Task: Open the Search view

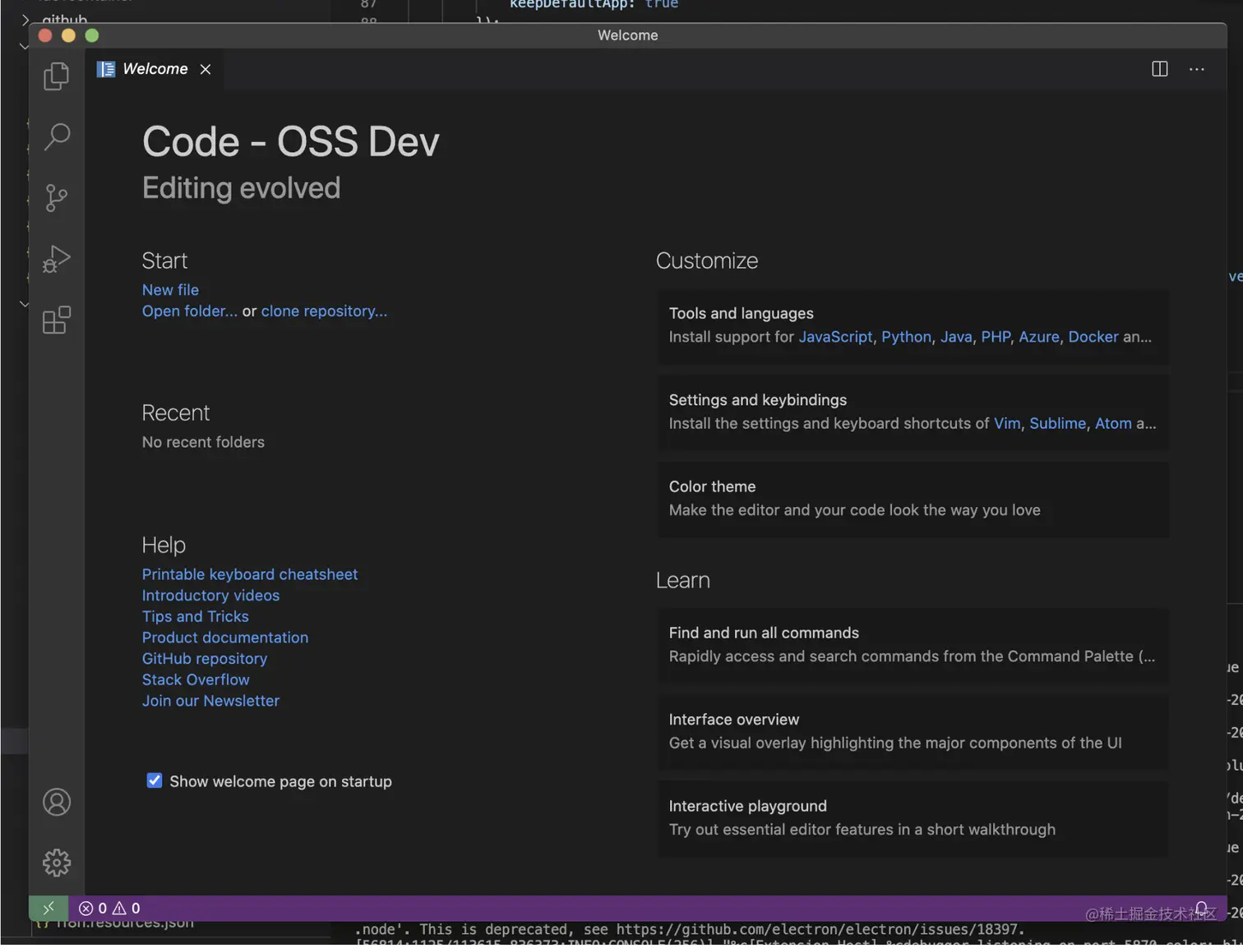Action: click(x=56, y=136)
